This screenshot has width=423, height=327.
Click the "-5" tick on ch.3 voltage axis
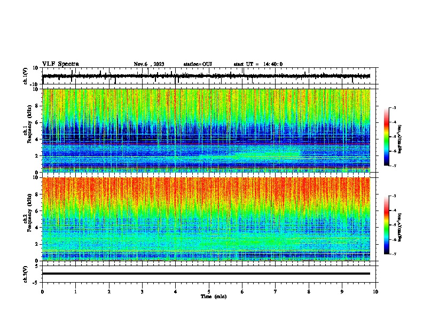[36, 283]
